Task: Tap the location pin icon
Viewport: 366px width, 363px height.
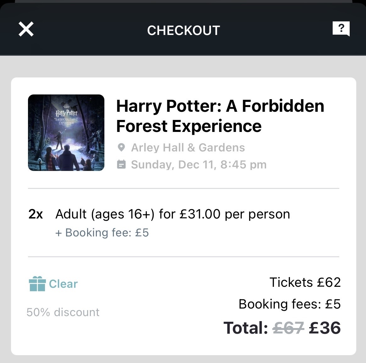Action: tap(121, 147)
